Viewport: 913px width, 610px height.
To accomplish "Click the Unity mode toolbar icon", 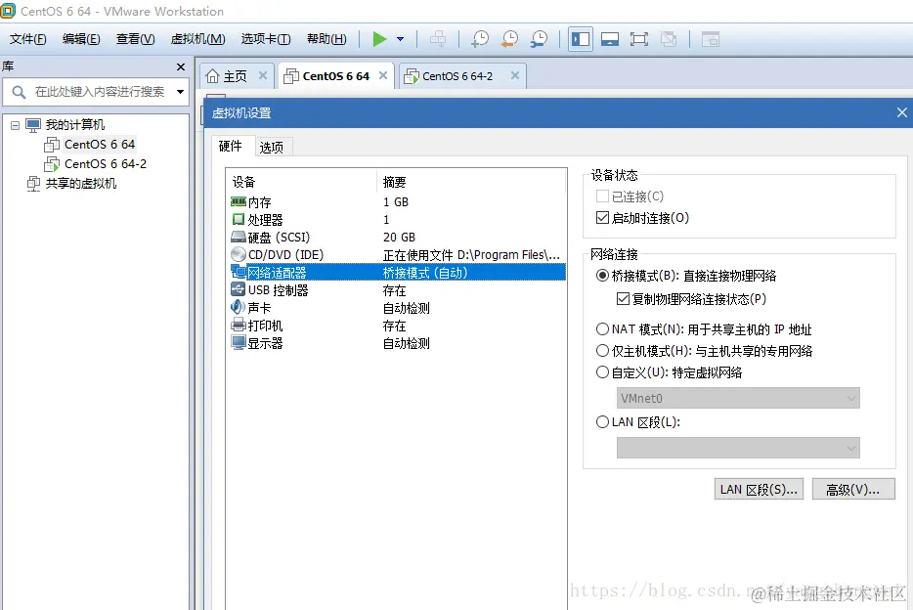I will click(669, 39).
